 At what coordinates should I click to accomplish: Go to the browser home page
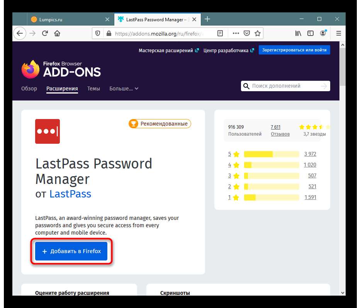pyautogui.click(x=57, y=34)
